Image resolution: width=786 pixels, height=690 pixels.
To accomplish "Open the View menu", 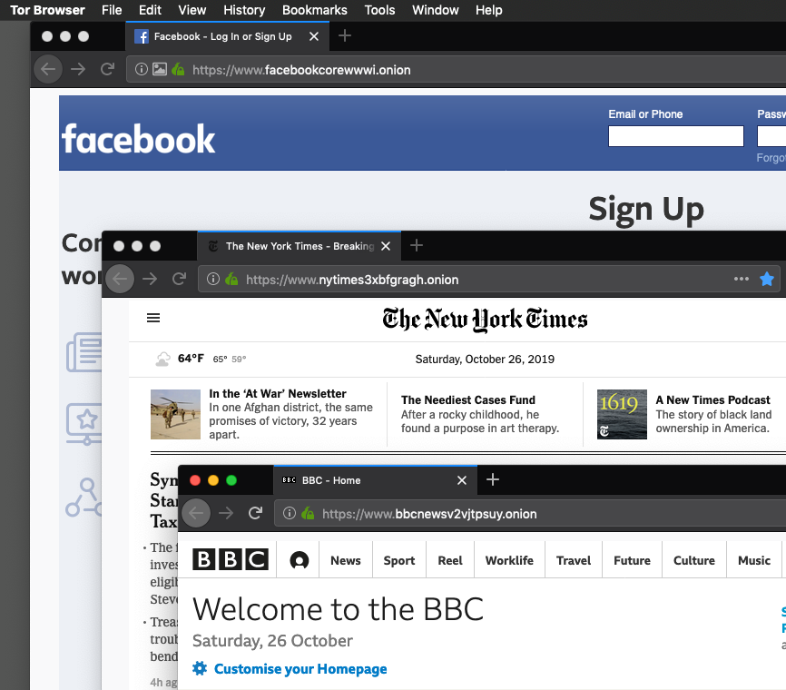I will point(192,10).
